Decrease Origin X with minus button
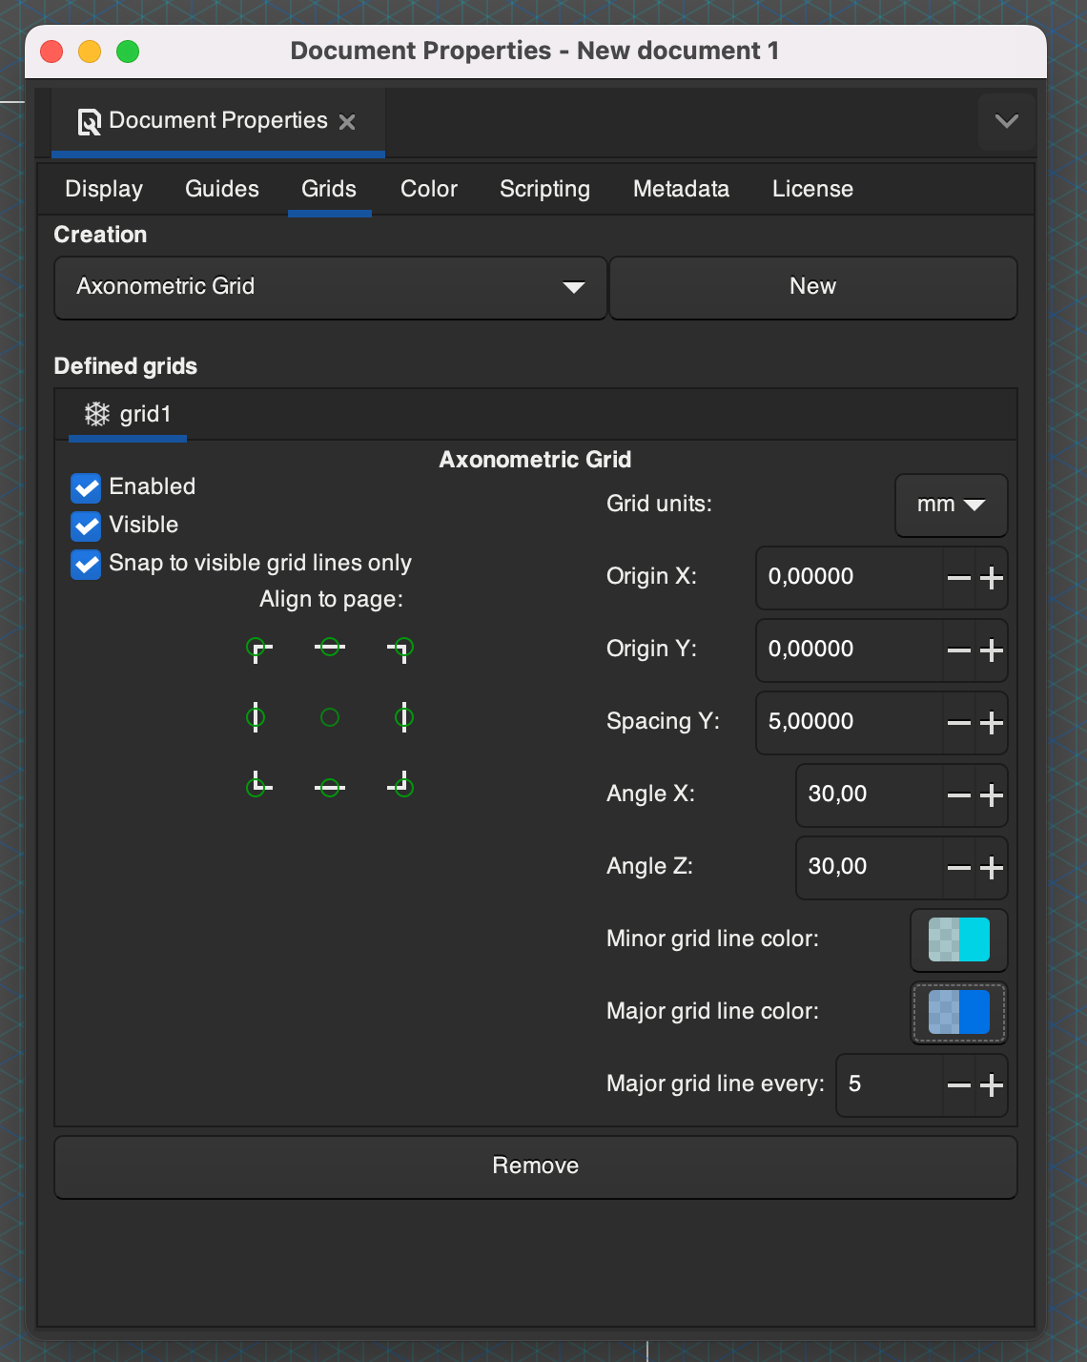 coord(959,578)
